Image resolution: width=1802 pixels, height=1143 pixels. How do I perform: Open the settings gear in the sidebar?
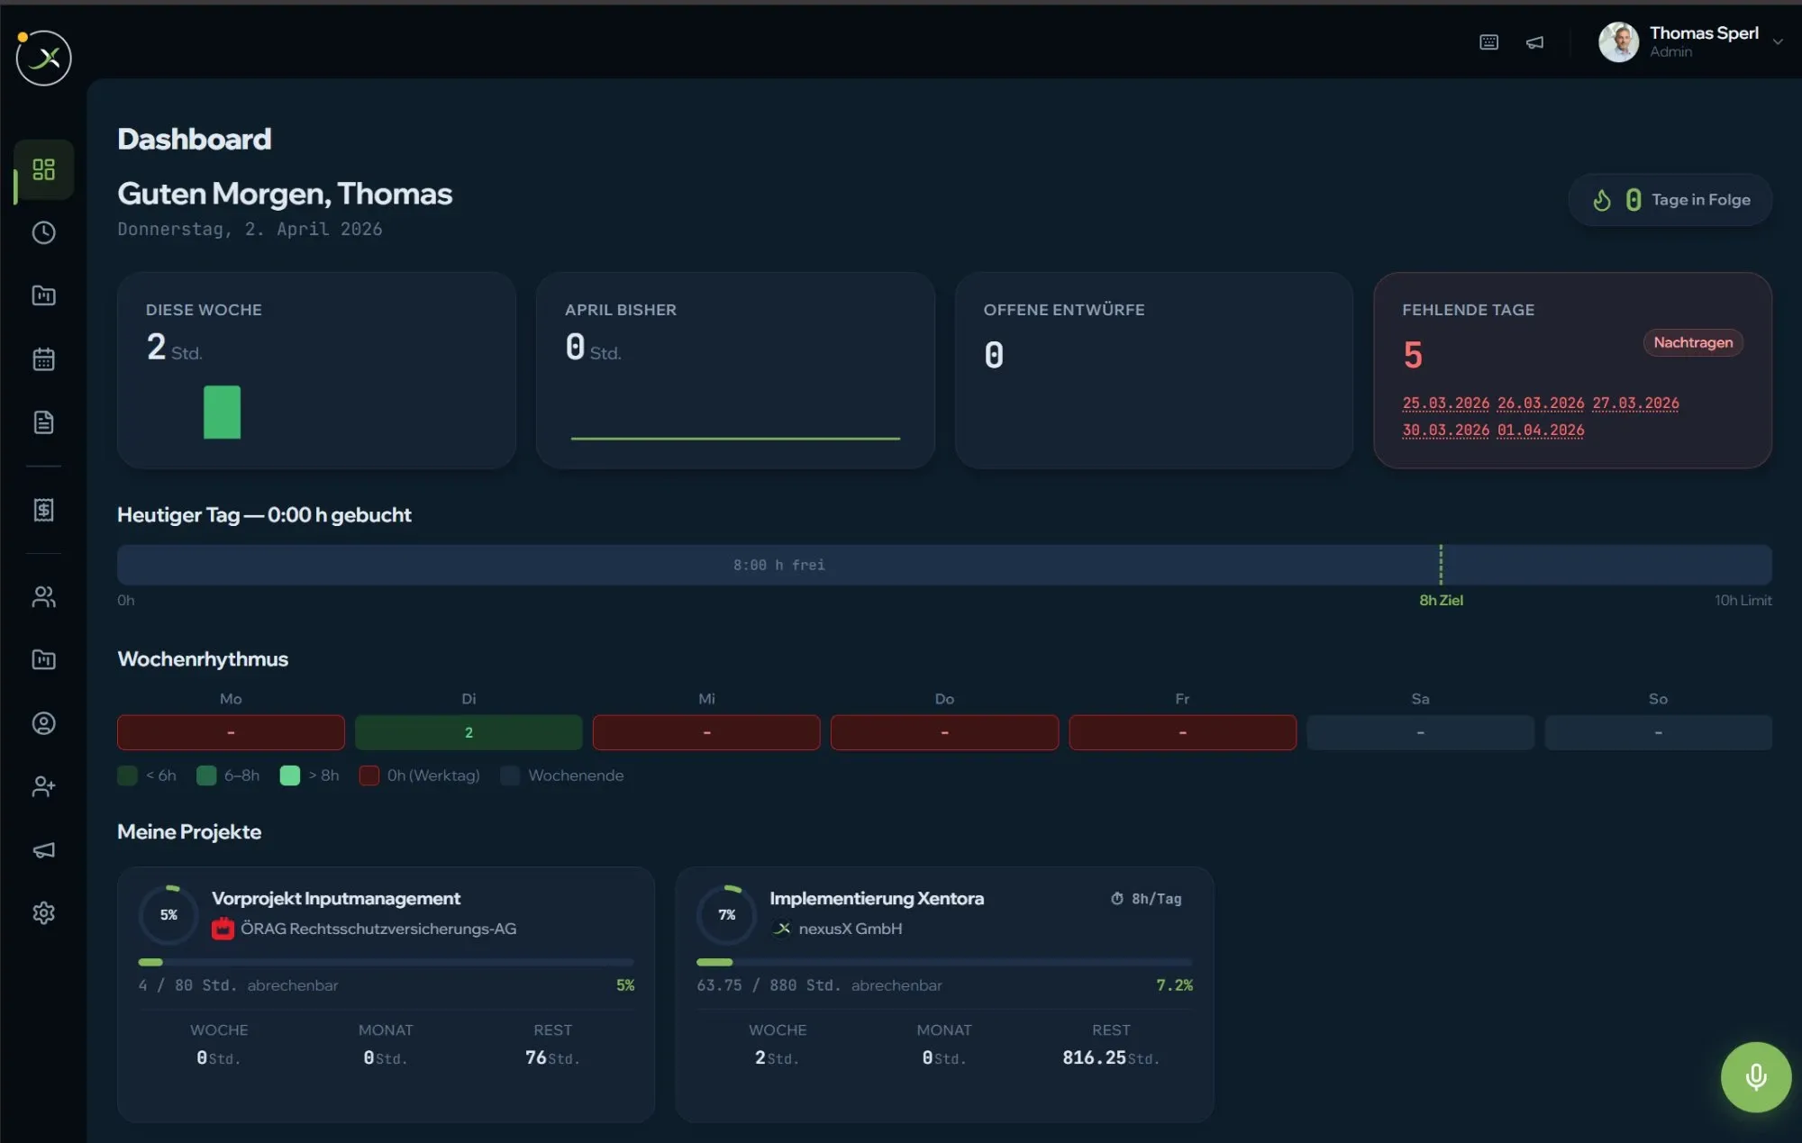pyautogui.click(x=43, y=913)
